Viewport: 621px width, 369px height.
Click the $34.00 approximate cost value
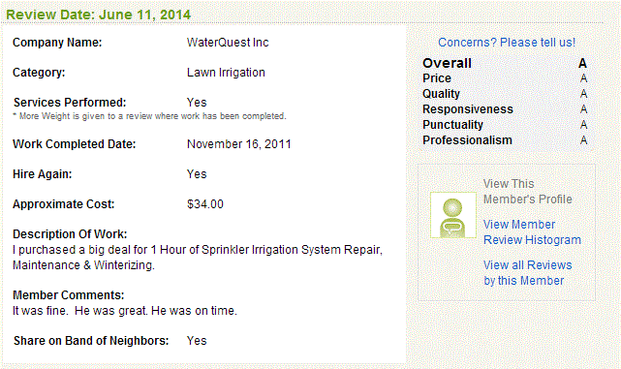point(205,204)
